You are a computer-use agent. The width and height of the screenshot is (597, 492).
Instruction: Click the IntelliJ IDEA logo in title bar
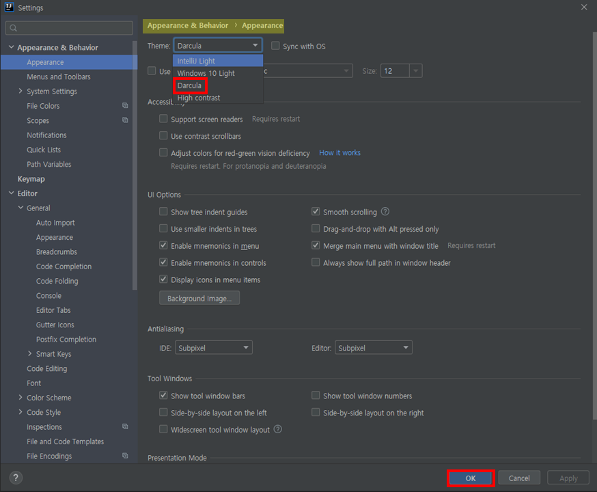tap(9, 8)
